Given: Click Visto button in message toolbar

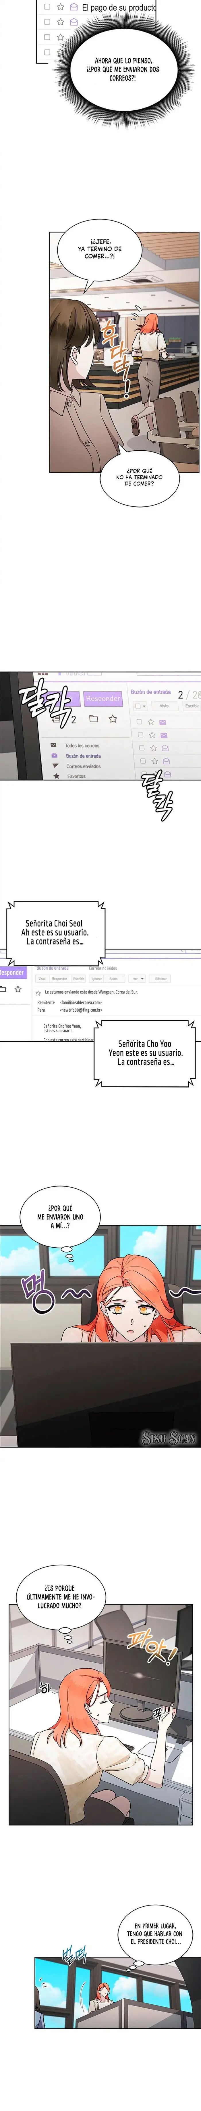Looking at the screenshot, I should [42, 978].
